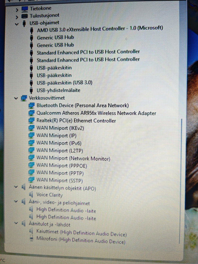Click the WAN Miniport (Network Monitor) icon
This screenshot has width=198, height=264.
point(31,157)
